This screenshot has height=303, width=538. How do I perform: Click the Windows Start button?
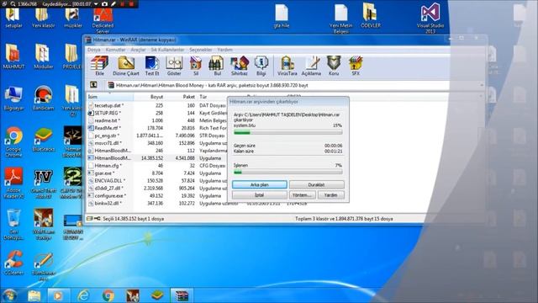point(9,295)
